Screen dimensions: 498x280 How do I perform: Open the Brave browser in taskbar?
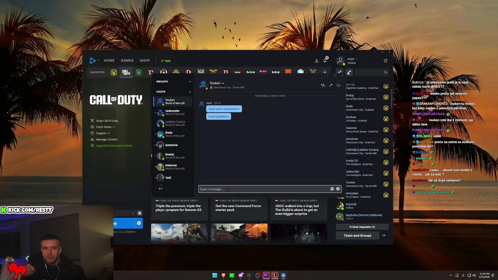click(223, 275)
